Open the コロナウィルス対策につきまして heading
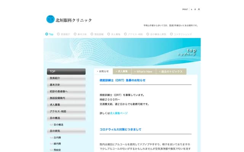The image size is (244, 152). click(x=120, y=130)
